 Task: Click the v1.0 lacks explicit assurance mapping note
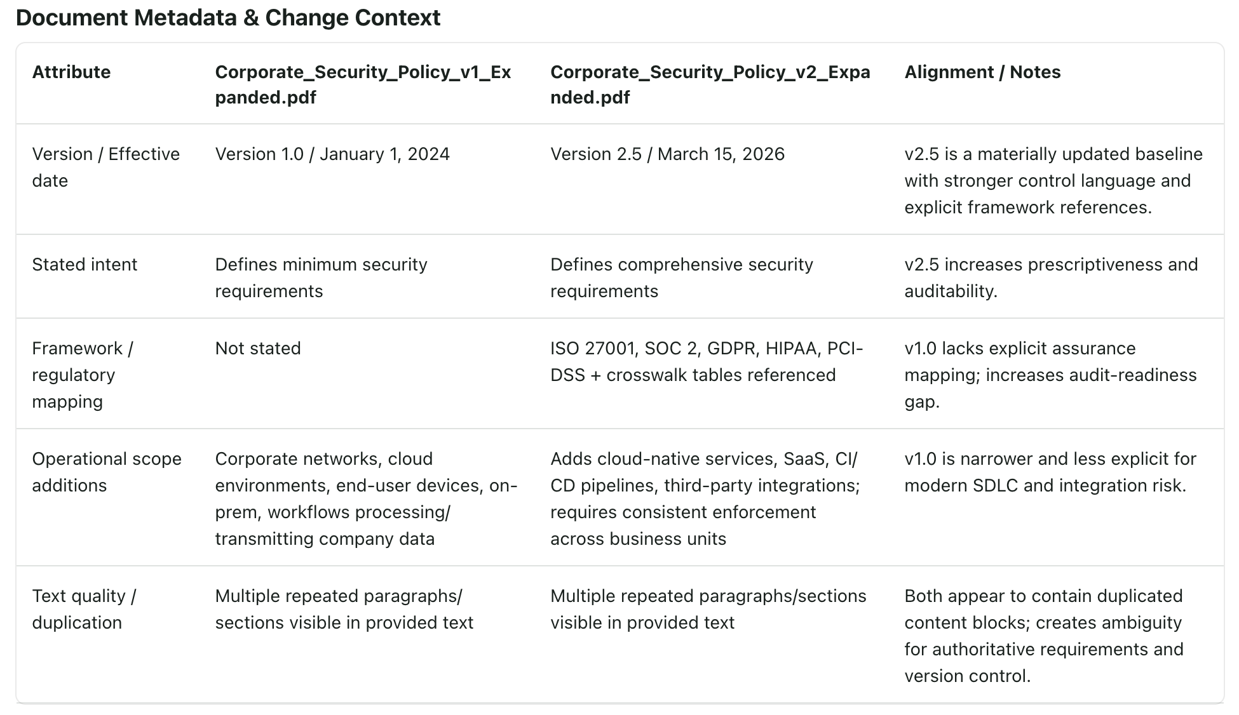coord(1050,375)
